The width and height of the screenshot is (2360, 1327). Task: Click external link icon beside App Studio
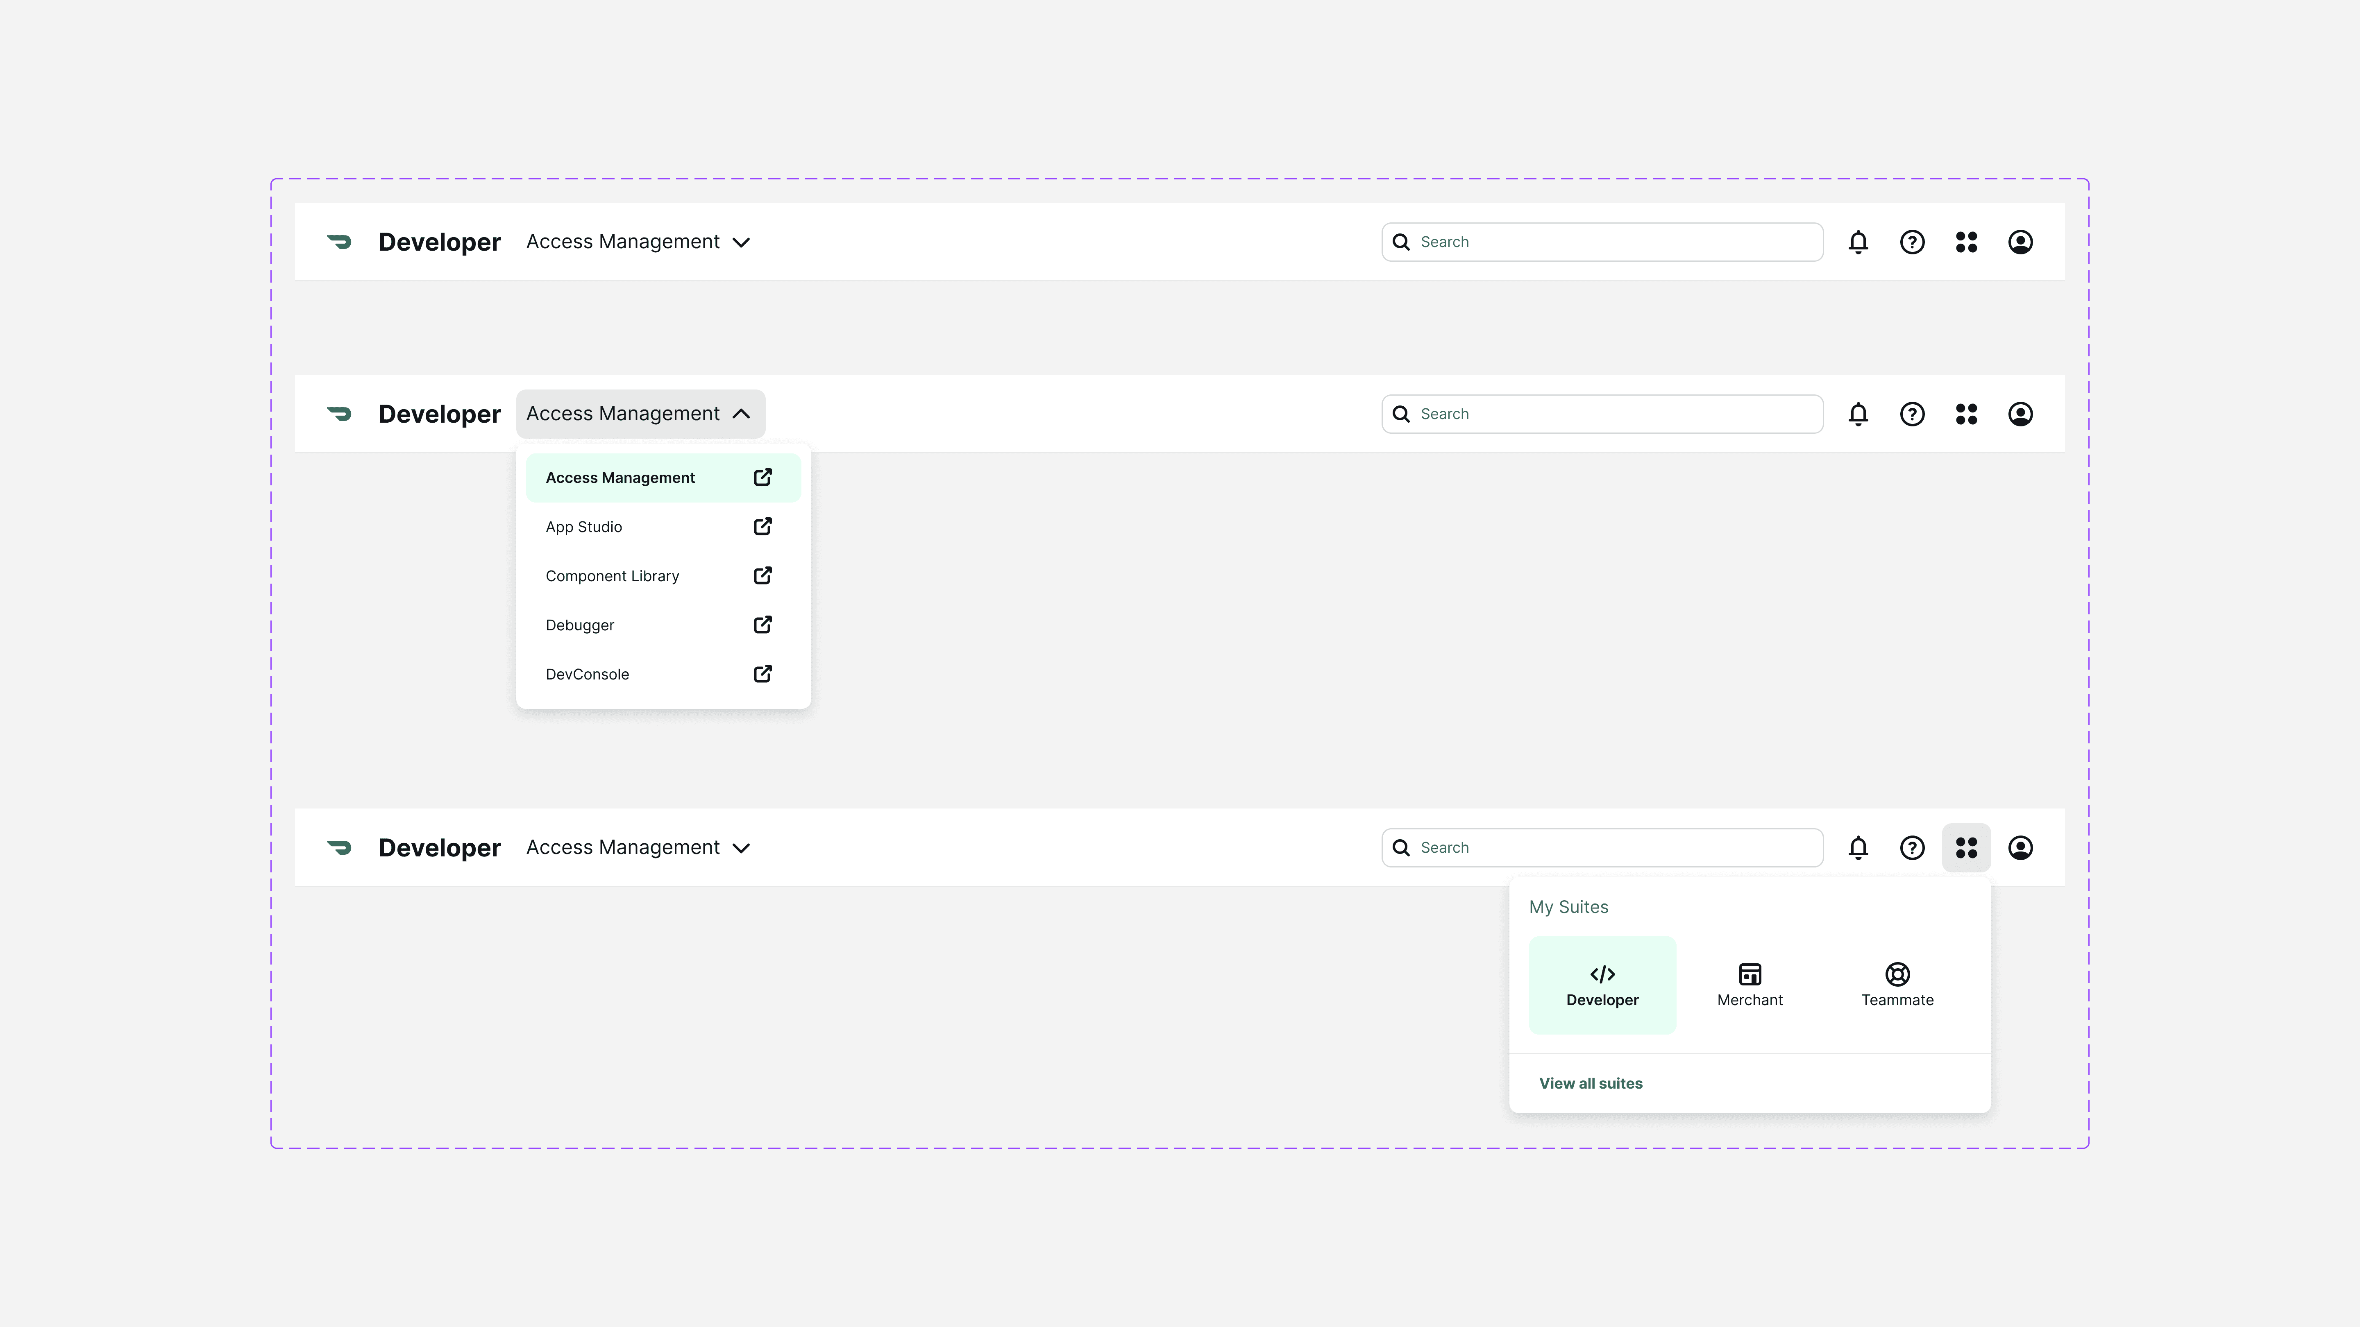pos(762,527)
